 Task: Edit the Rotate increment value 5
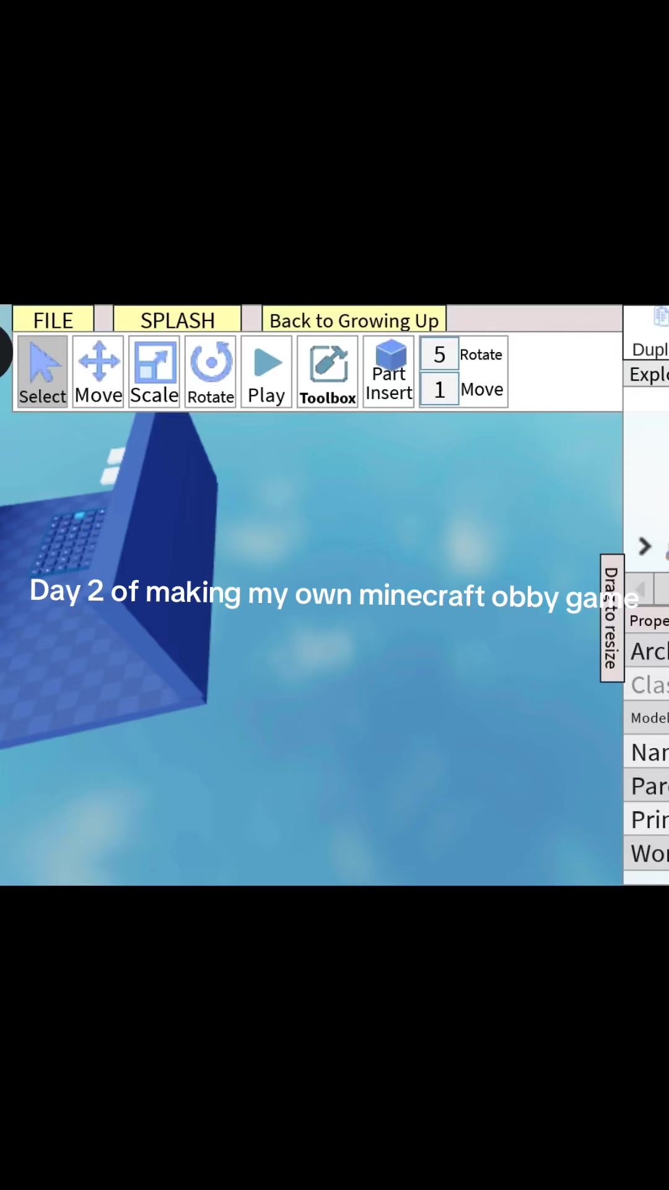coord(439,355)
